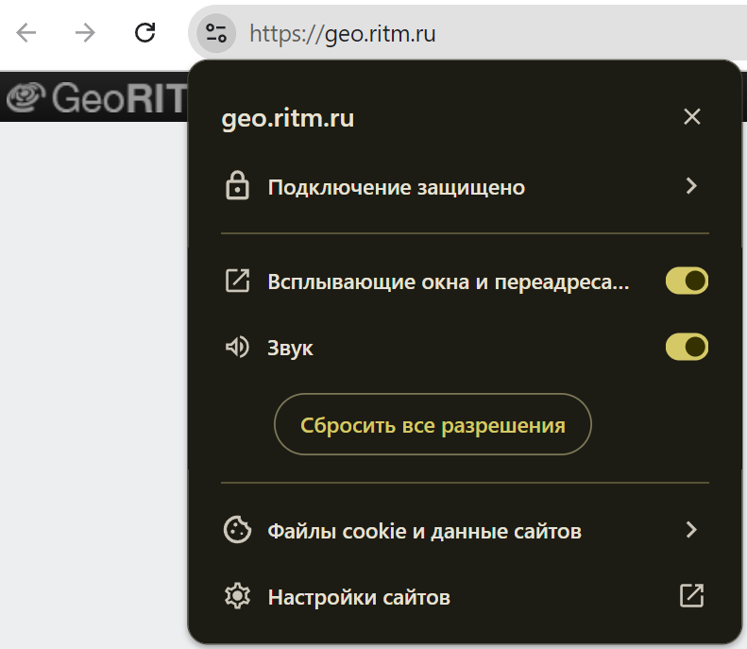Expand cookies and site data chevron
747x649 pixels.
691,530
